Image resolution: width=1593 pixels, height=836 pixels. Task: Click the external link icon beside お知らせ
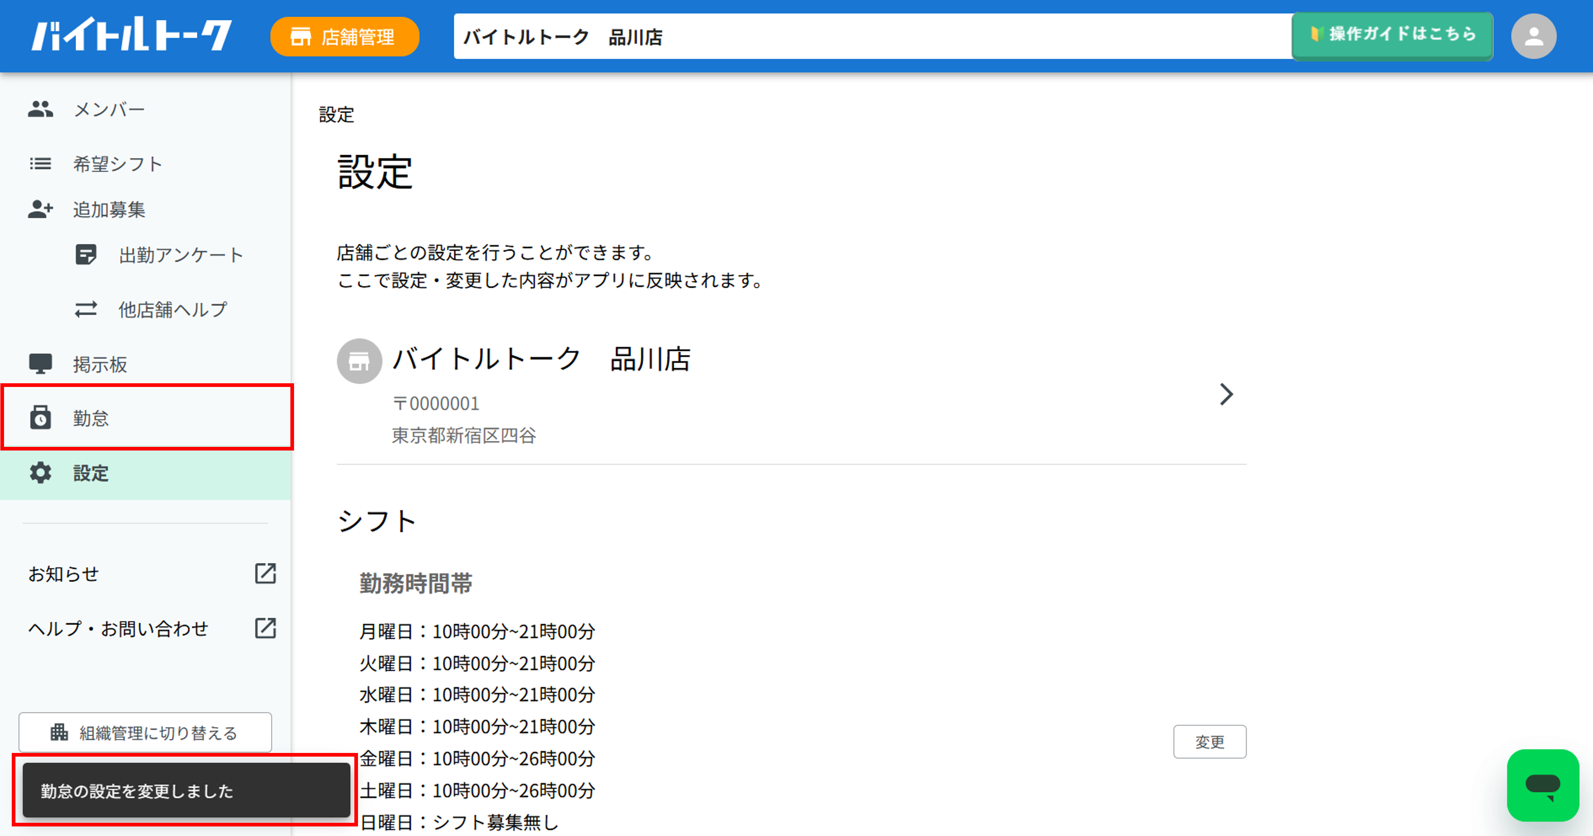pos(266,574)
